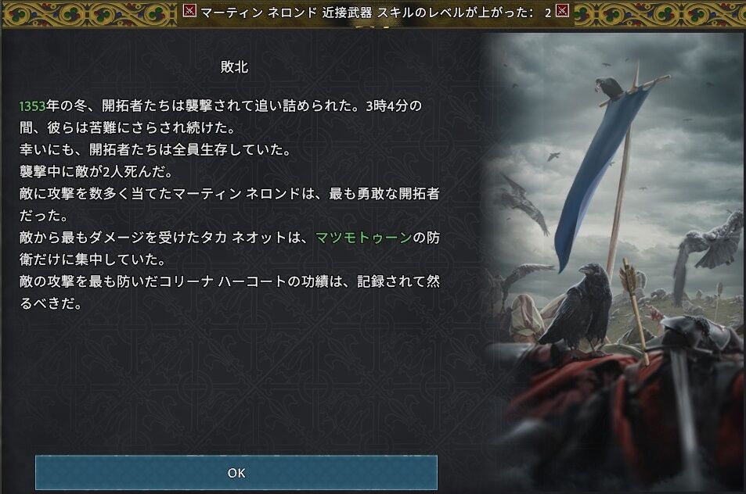Select the green year 1353 link
This screenshot has height=494, width=746.
click(32, 106)
